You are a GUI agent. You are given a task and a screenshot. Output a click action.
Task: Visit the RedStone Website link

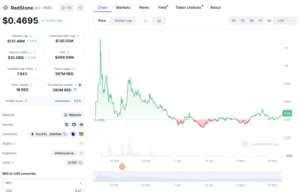[x=73, y=115]
